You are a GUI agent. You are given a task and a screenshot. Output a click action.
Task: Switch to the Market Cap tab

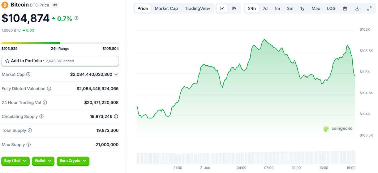(166, 8)
